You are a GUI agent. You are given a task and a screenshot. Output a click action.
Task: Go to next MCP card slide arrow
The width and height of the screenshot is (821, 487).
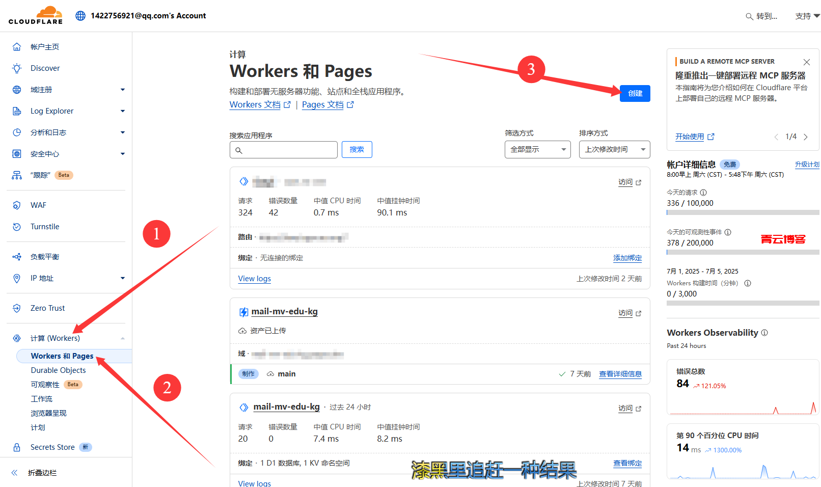coord(806,137)
